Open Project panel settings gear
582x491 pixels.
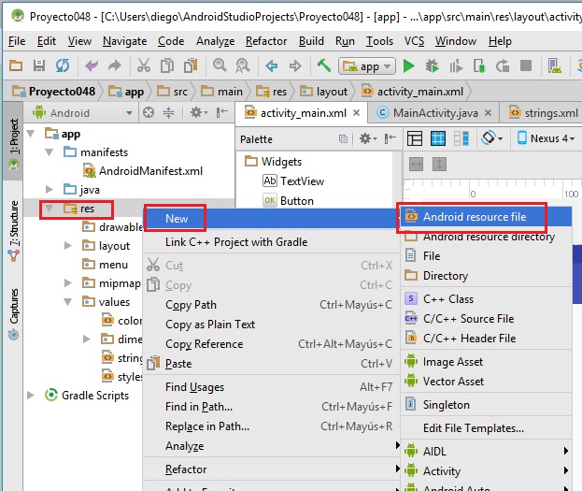[199, 112]
